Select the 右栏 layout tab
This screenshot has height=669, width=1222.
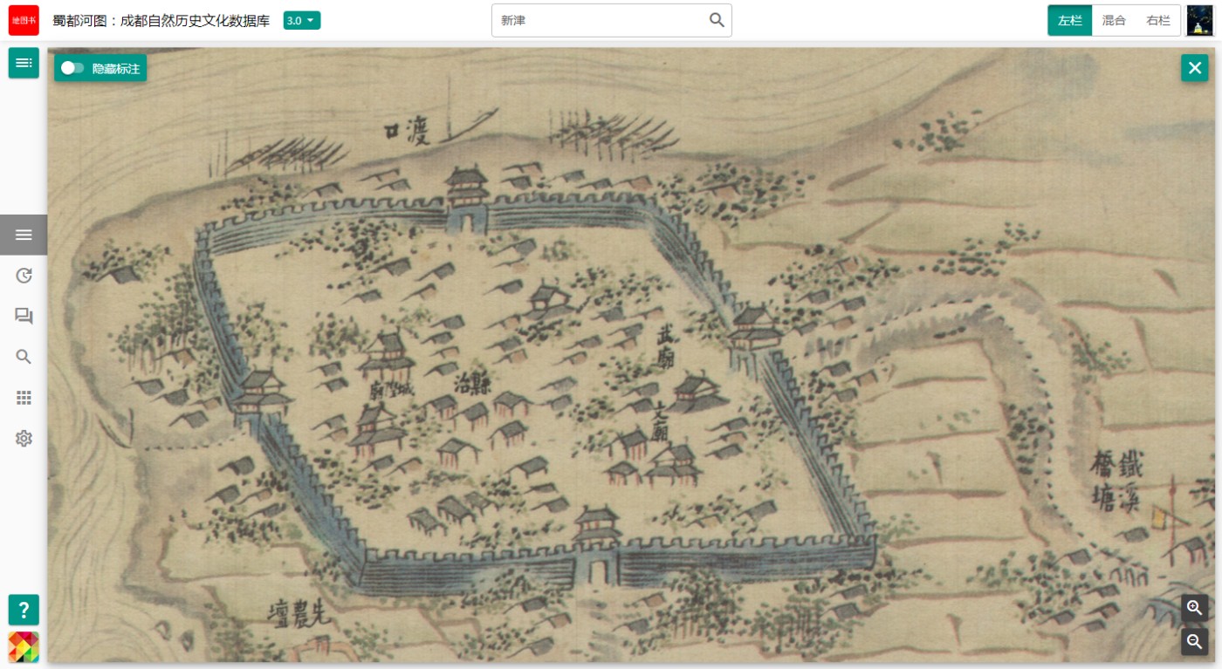coord(1158,20)
